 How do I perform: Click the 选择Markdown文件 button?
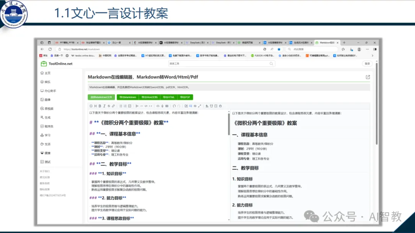101,97
